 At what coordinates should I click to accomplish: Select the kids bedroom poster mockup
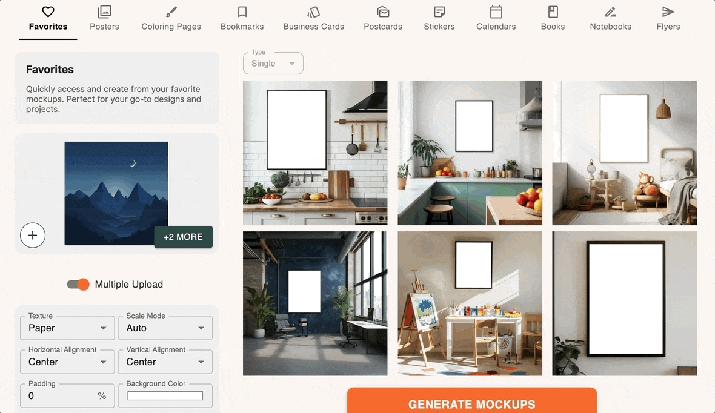click(625, 153)
